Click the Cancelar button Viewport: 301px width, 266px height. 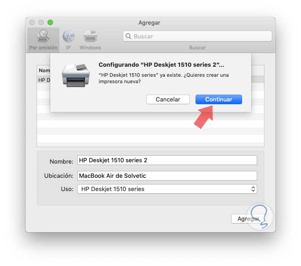click(x=168, y=99)
